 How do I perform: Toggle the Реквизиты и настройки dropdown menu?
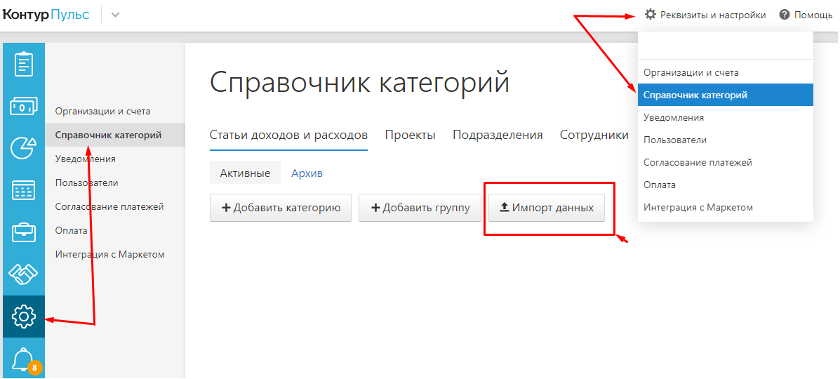click(705, 15)
